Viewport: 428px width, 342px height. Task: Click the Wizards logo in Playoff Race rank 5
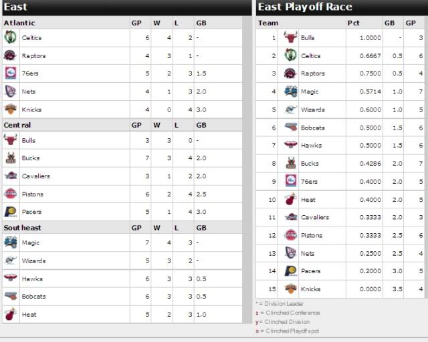(x=290, y=110)
